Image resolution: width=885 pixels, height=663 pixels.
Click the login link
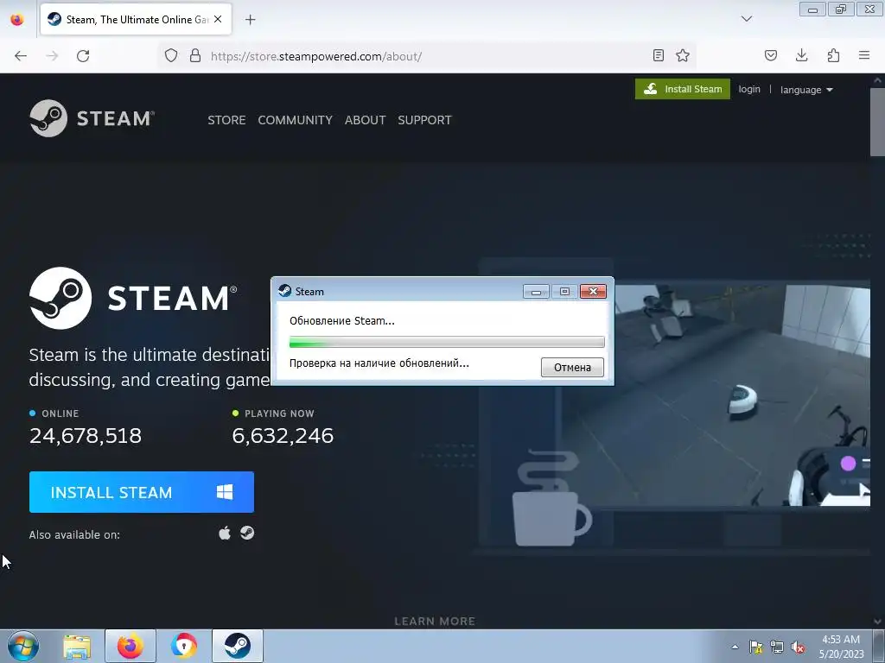pos(749,89)
